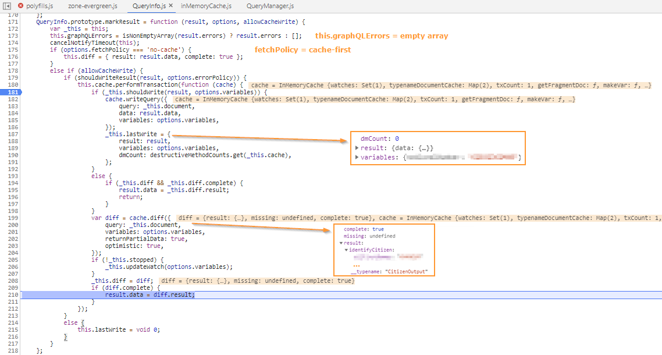Click the dmCount: 0 entry in the popup
This screenshot has height=355, width=662.
click(x=379, y=138)
